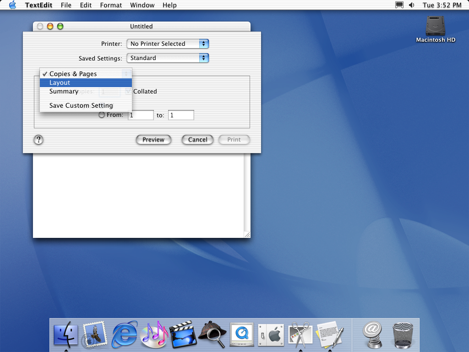
Task: Open the Edit menu
Action: (x=86, y=5)
